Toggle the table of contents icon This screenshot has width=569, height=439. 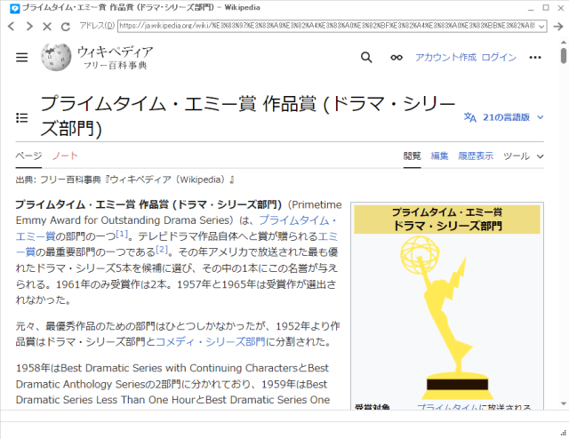tap(21, 117)
